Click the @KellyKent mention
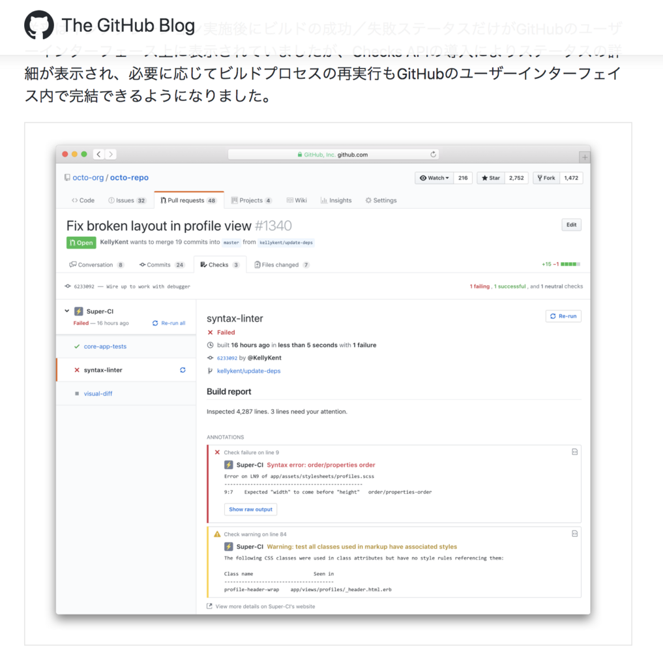Viewport: 663px width, 668px height. [265, 358]
